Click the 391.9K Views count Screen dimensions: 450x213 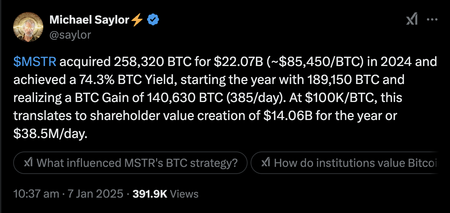[165, 194]
